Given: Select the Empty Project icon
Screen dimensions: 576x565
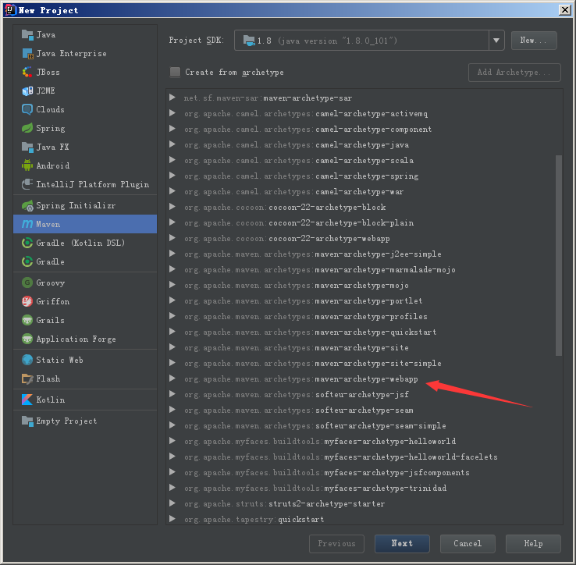Looking at the screenshot, I should (x=27, y=421).
